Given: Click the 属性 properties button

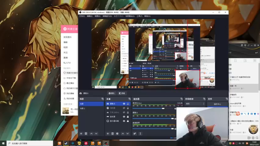Looking at the screenshot, I should [x=111, y=93].
